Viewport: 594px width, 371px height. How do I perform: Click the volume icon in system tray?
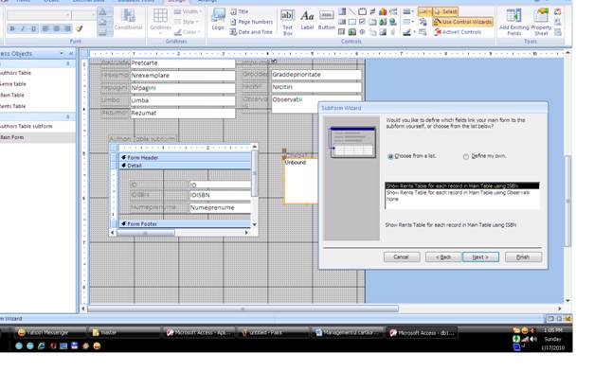533,339
